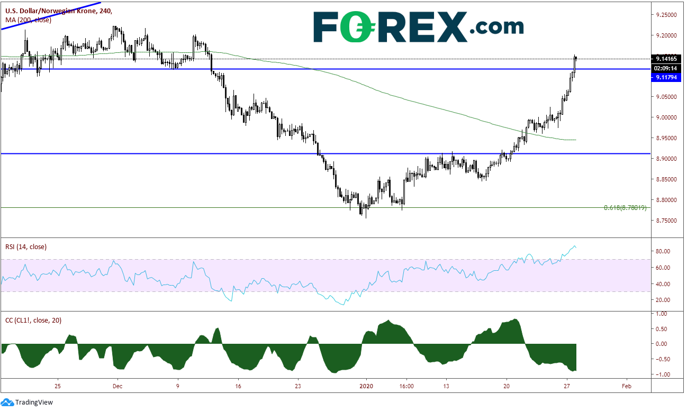Click the TradingView logo icon
The image size is (687, 412).
pyautogui.click(x=7, y=402)
